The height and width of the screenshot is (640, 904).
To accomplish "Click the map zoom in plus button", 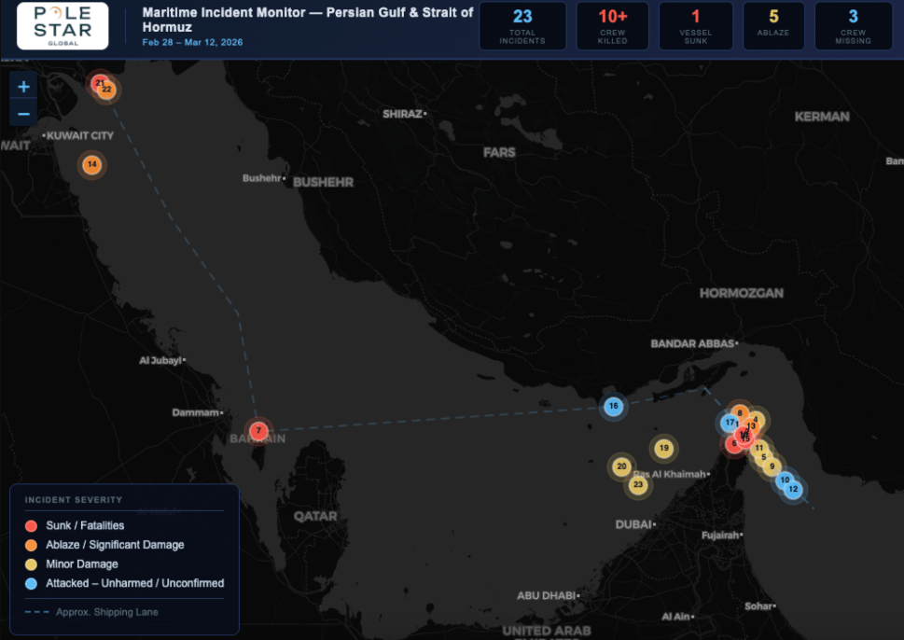I will (22, 86).
